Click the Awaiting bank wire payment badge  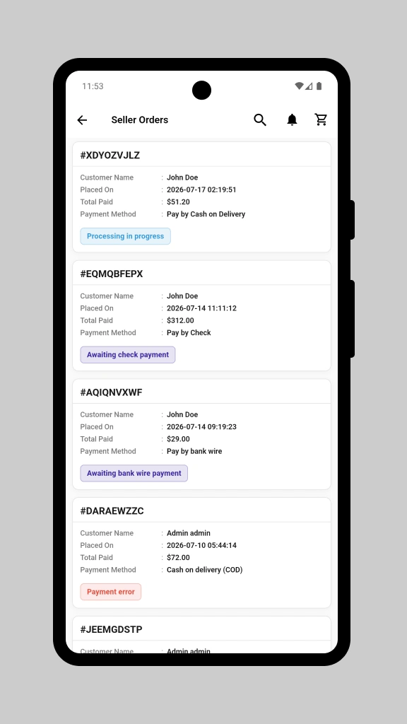click(134, 473)
